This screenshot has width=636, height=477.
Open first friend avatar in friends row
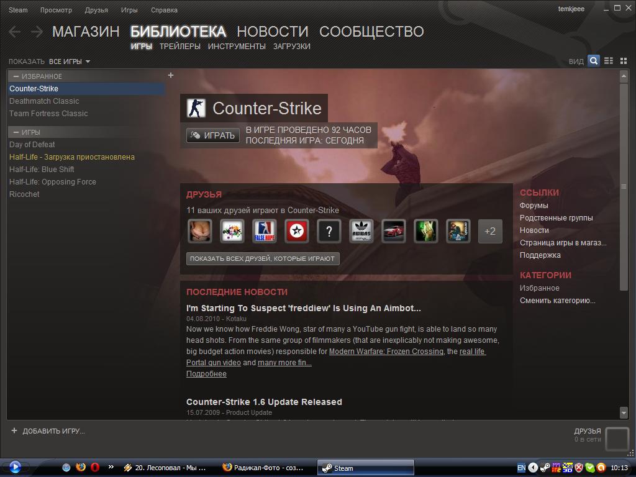point(199,231)
